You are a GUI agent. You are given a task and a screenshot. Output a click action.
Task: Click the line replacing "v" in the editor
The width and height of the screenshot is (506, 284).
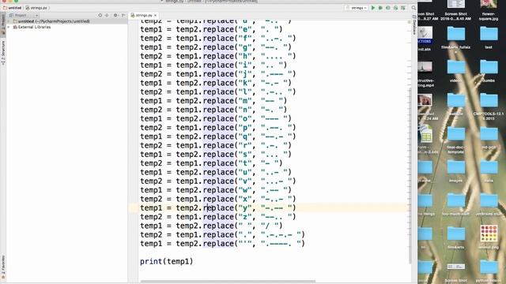click(218, 181)
